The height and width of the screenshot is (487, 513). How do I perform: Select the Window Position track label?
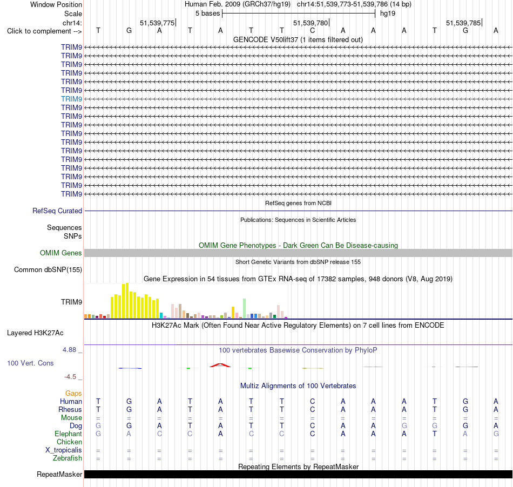(x=56, y=4)
